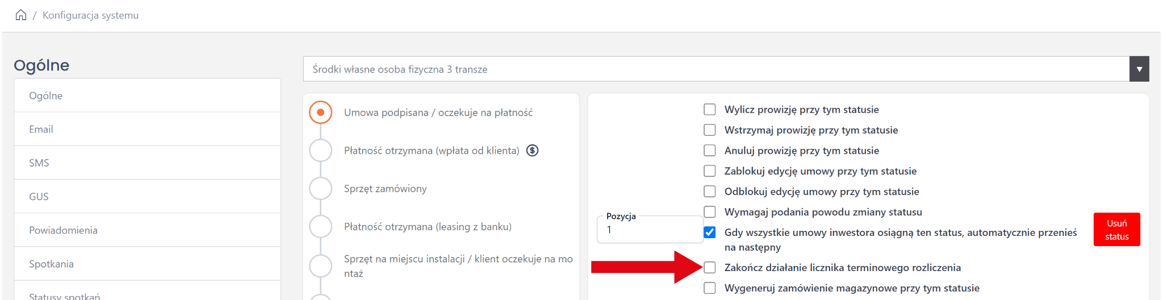Check Wstrzymaj prowizję przy tym statusie

click(709, 130)
